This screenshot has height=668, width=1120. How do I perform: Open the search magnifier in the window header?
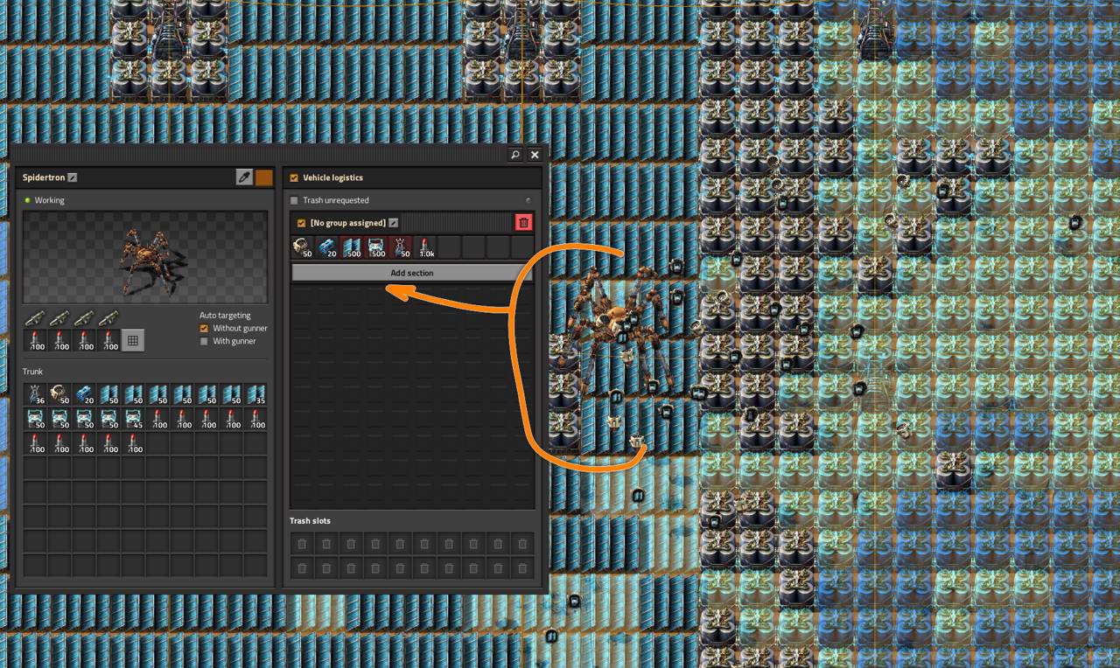515,155
